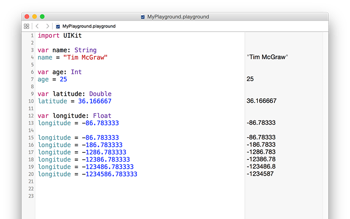Screen dimensions: 350x219
Task: Click the 25 result in sidebar
Action: click(250, 79)
